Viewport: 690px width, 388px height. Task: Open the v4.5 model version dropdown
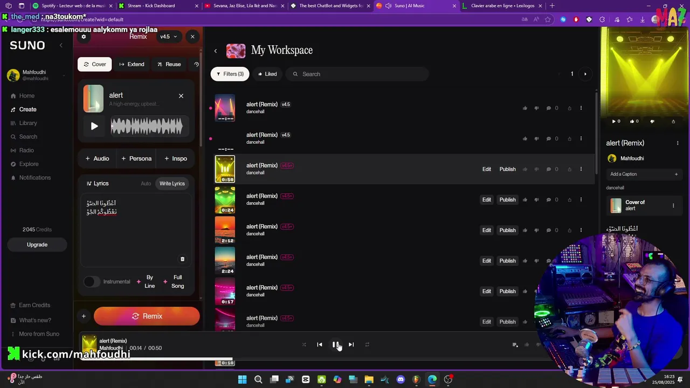click(169, 37)
